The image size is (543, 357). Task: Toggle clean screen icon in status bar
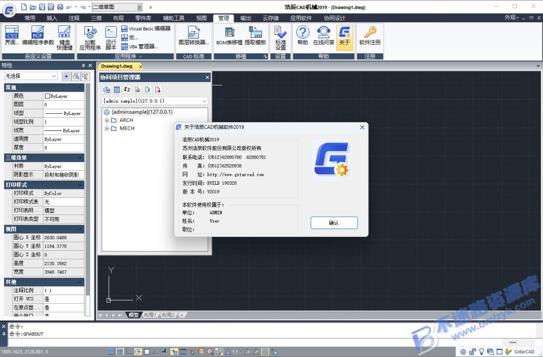[x=499, y=351]
